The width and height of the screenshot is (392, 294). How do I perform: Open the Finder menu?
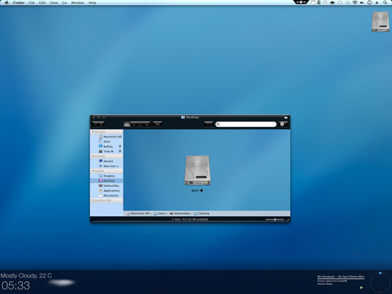point(19,3)
